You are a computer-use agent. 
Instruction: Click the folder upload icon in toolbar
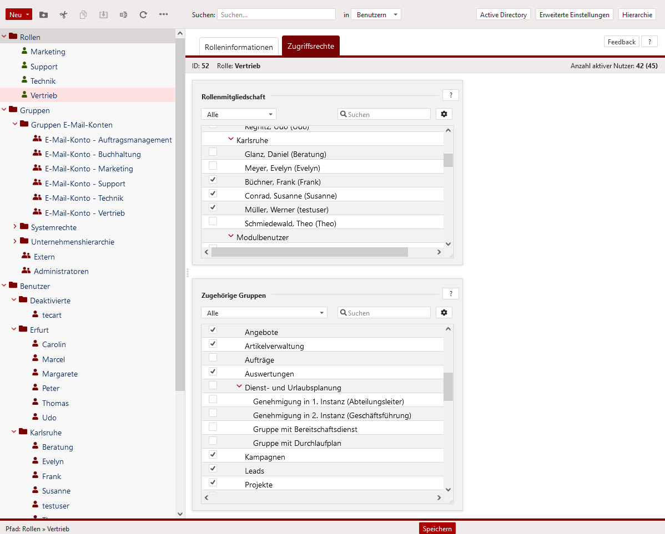(44, 15)
